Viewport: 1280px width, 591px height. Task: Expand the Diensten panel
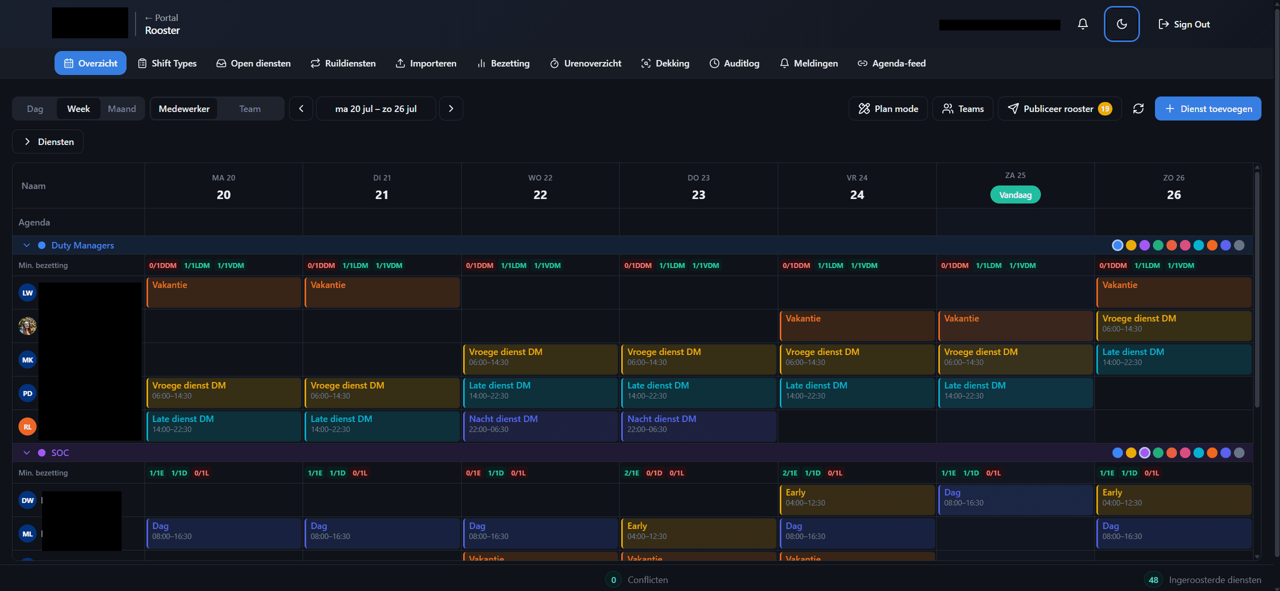(48, 142)
